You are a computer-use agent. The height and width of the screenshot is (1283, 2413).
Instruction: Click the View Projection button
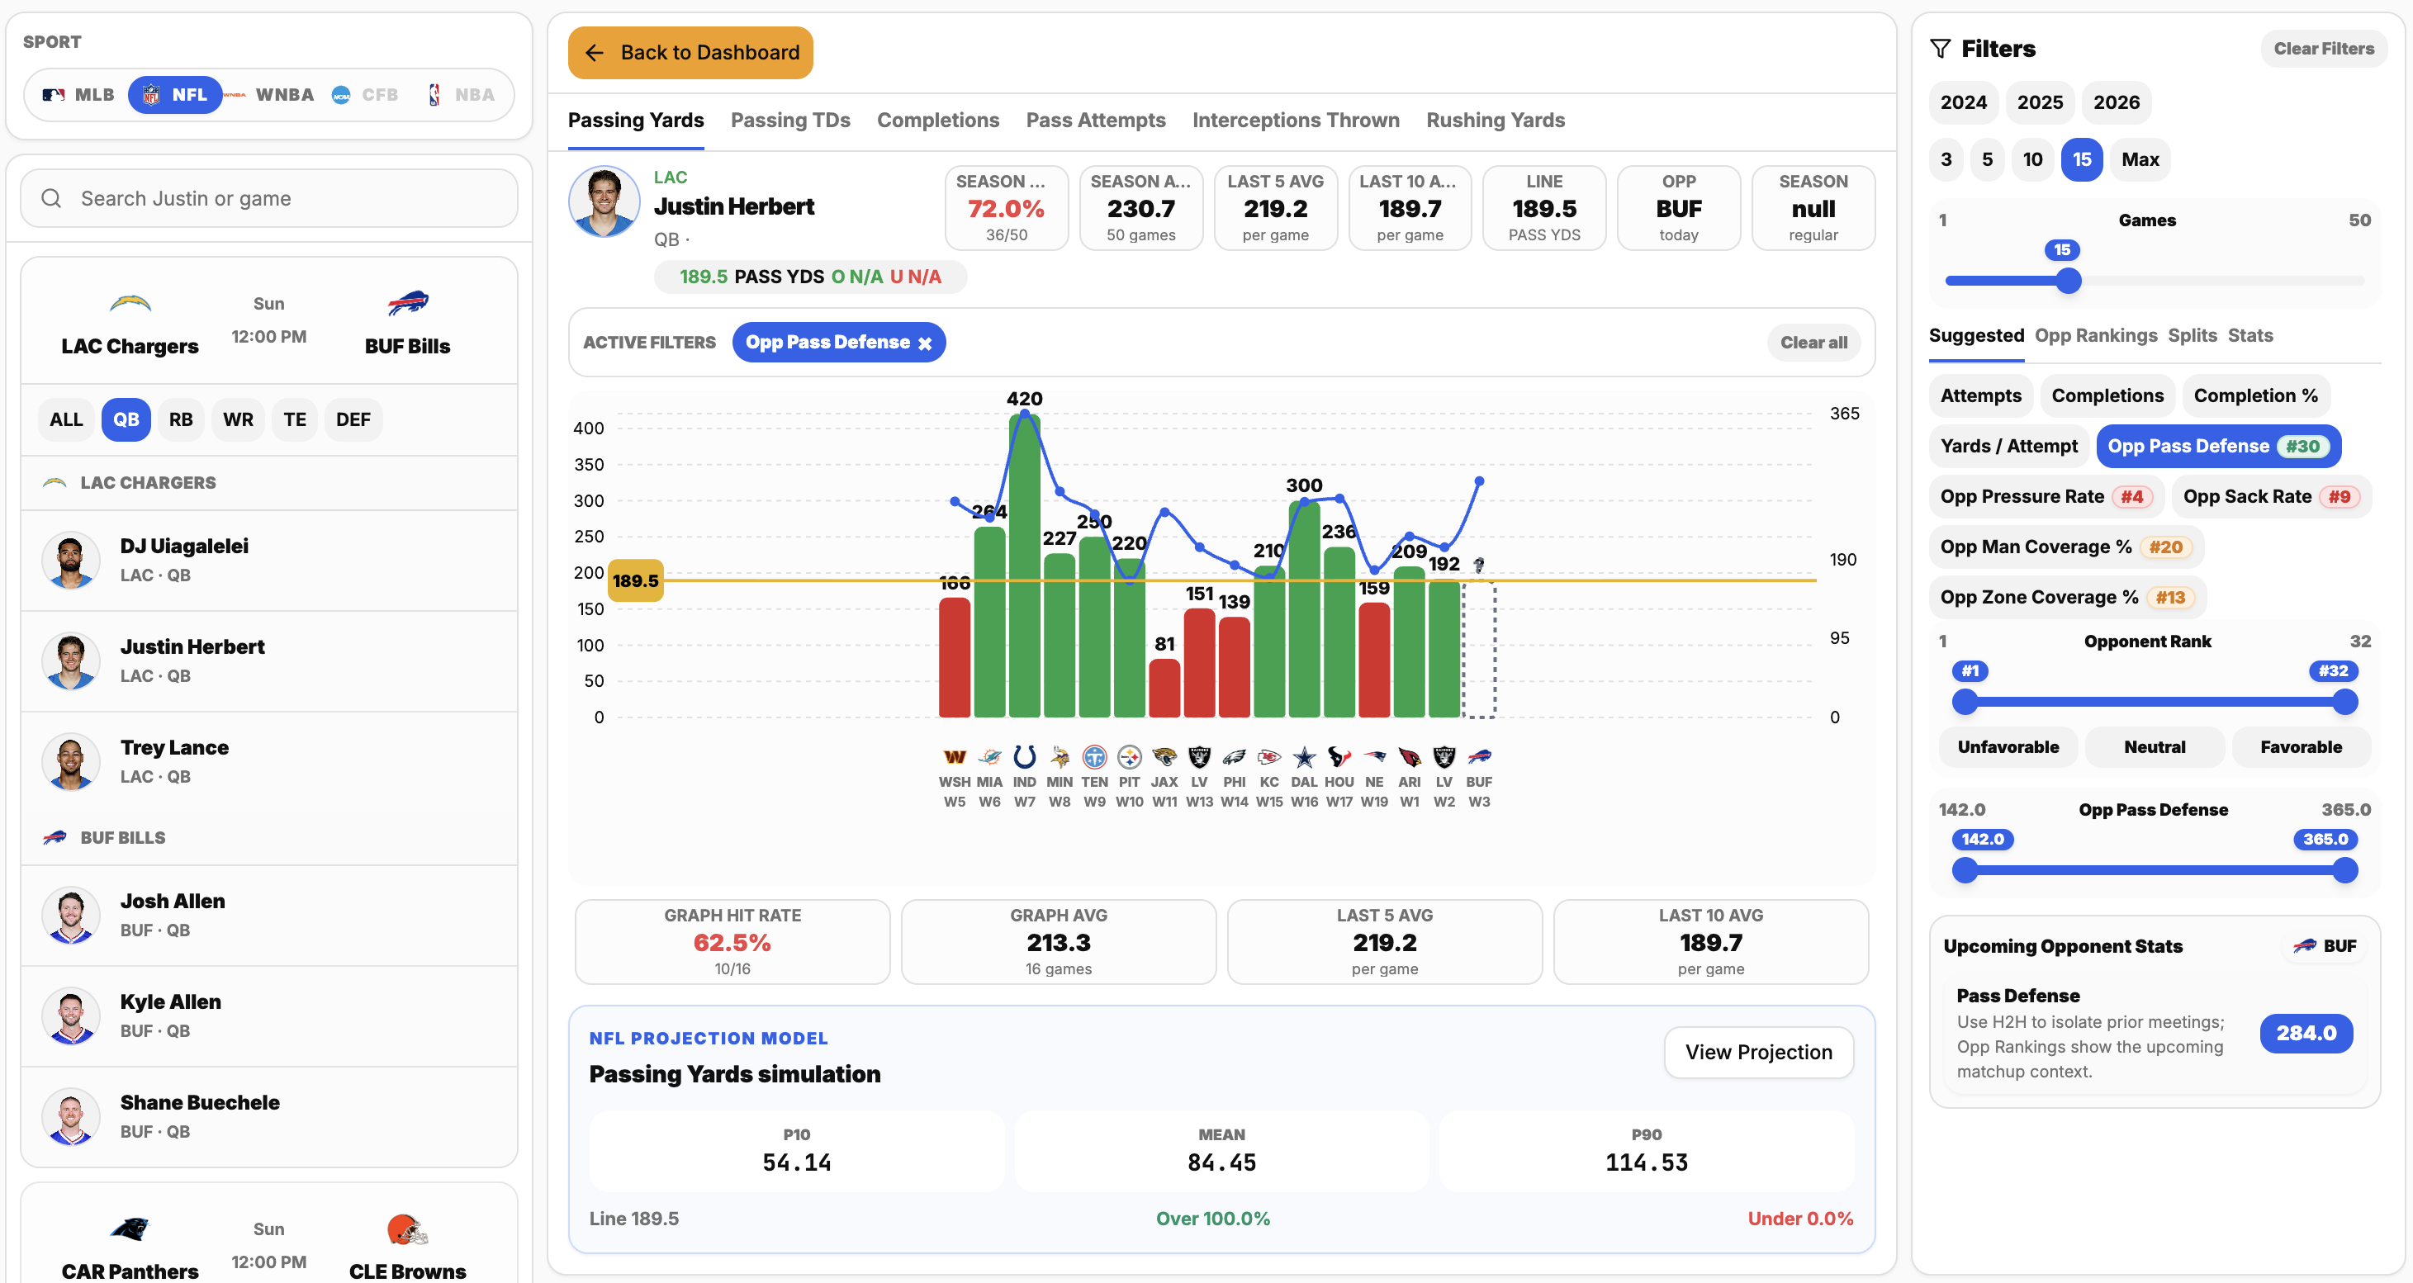point(1758,1052)
